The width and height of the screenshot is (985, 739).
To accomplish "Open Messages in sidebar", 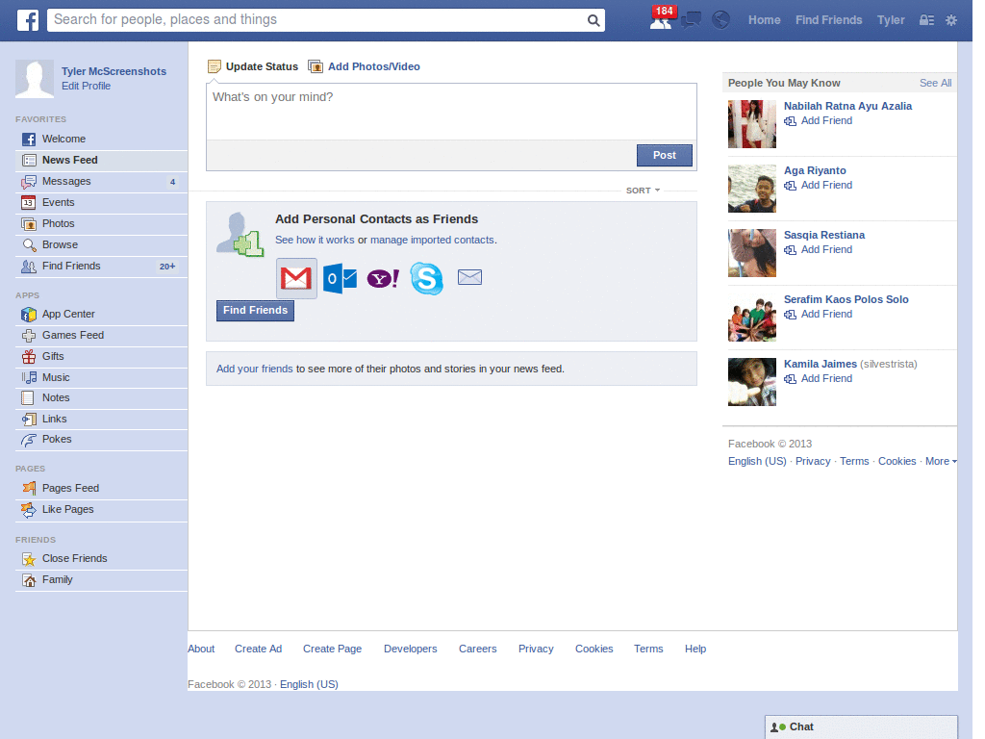I will tap(101, 182).
